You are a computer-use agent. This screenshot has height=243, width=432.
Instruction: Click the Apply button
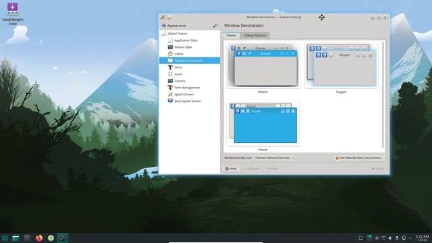click(377, 169)
